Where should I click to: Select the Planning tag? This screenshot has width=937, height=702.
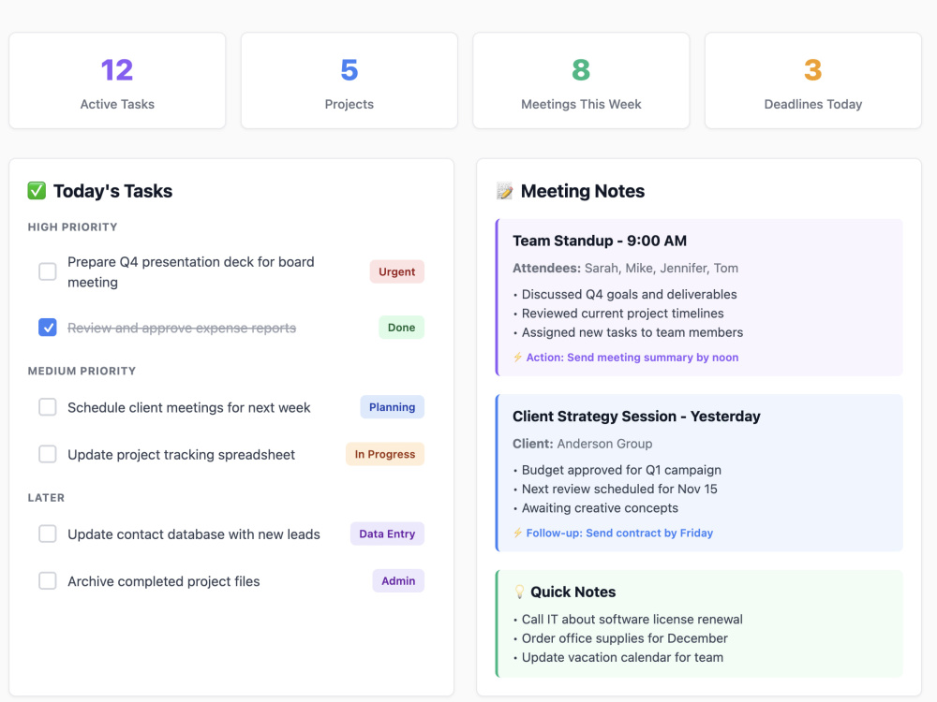tap(392, 407)
